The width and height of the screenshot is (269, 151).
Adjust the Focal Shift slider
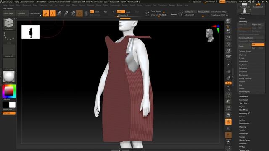(164, 11)
